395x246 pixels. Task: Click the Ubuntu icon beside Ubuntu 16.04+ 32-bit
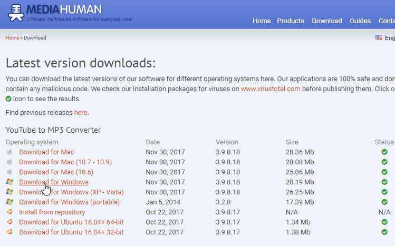click(9, 232)
